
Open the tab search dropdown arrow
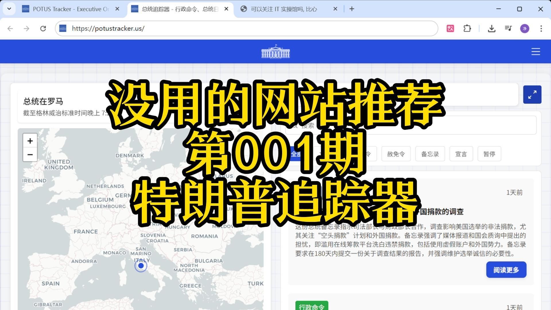[9, 9]
